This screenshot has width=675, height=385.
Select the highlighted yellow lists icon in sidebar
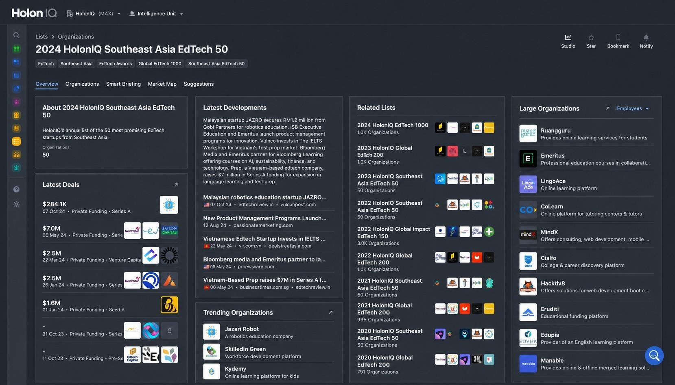click(x=16, y=141)
